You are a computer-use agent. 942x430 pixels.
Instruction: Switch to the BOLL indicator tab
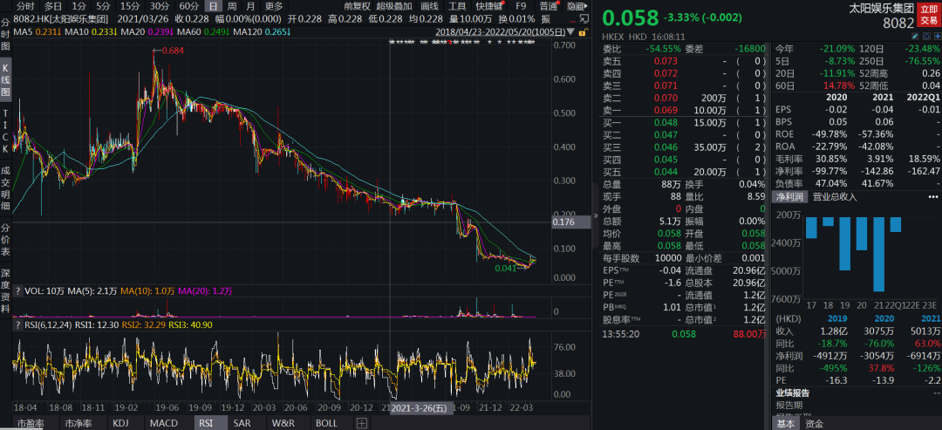pyautogui.click(x=326, y=423)
